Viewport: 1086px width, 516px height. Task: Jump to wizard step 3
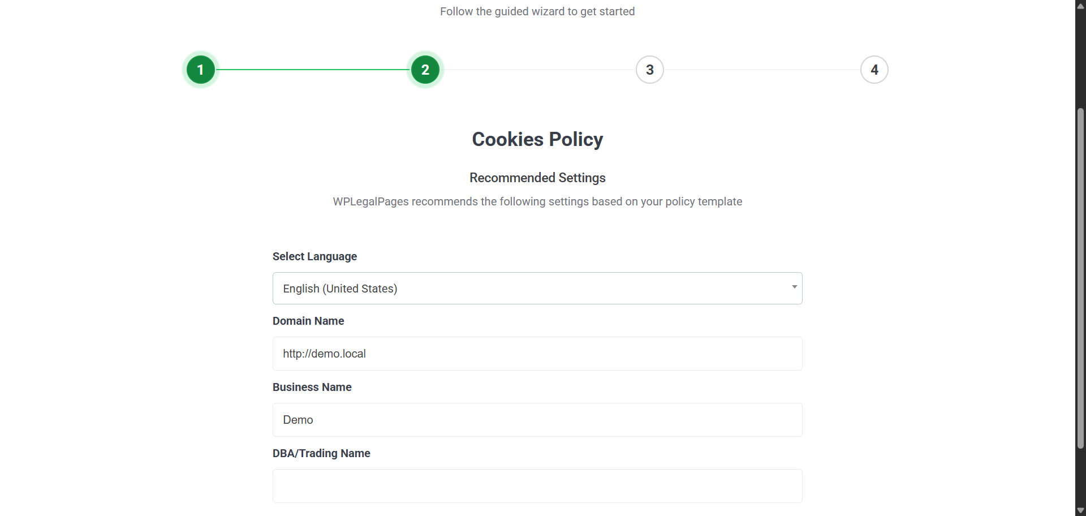coord(649,70)
